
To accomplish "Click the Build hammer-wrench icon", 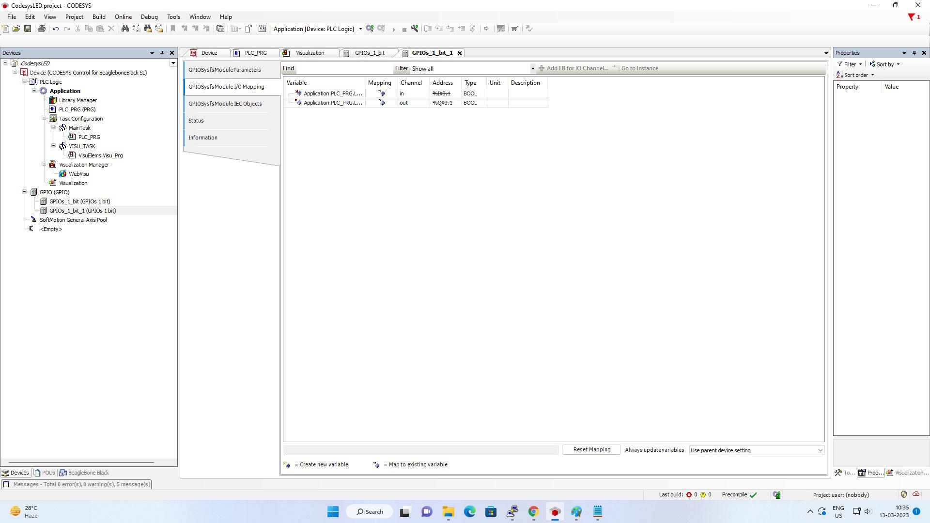I will (415, 29).
